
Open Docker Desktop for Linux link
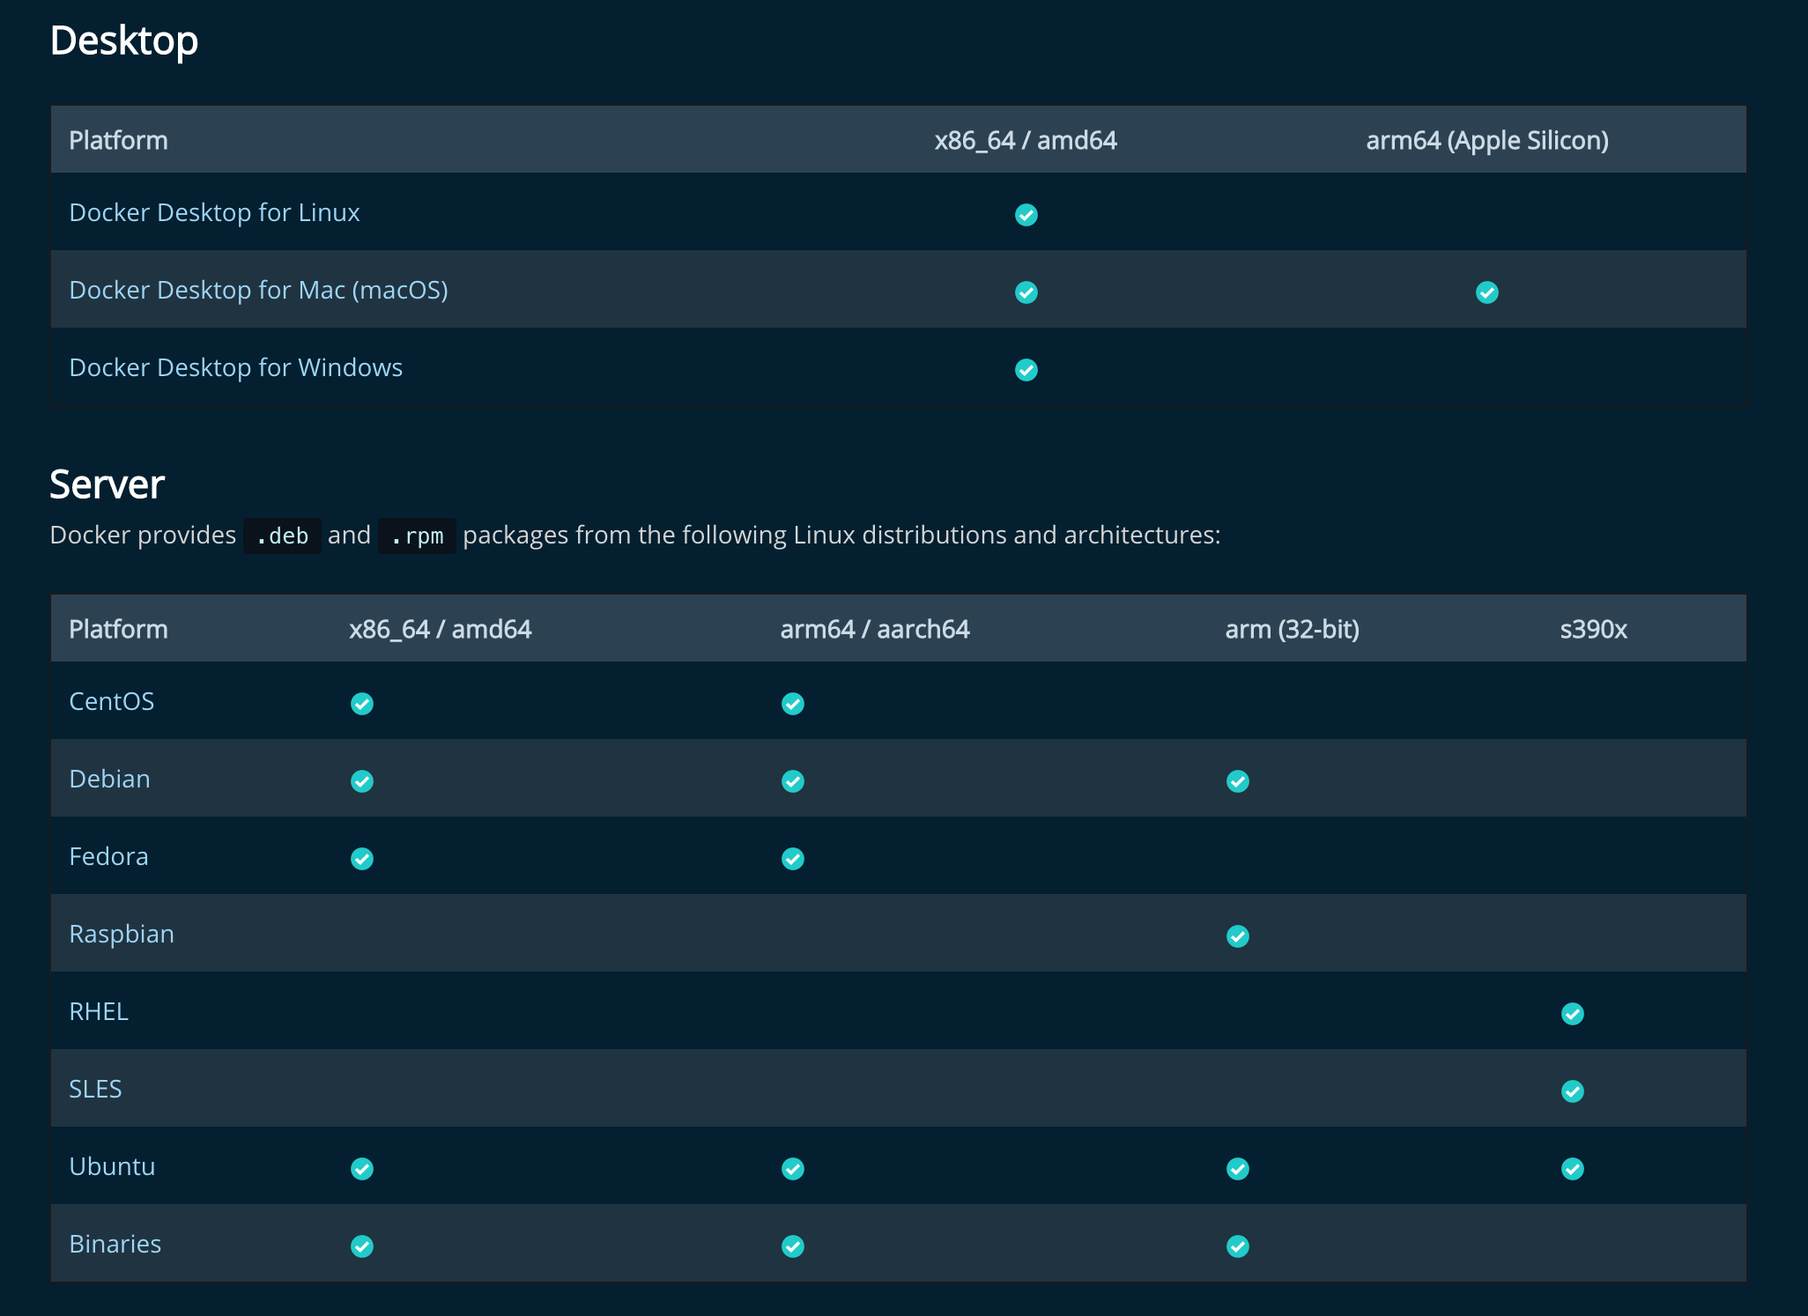[x=214, y=213]
